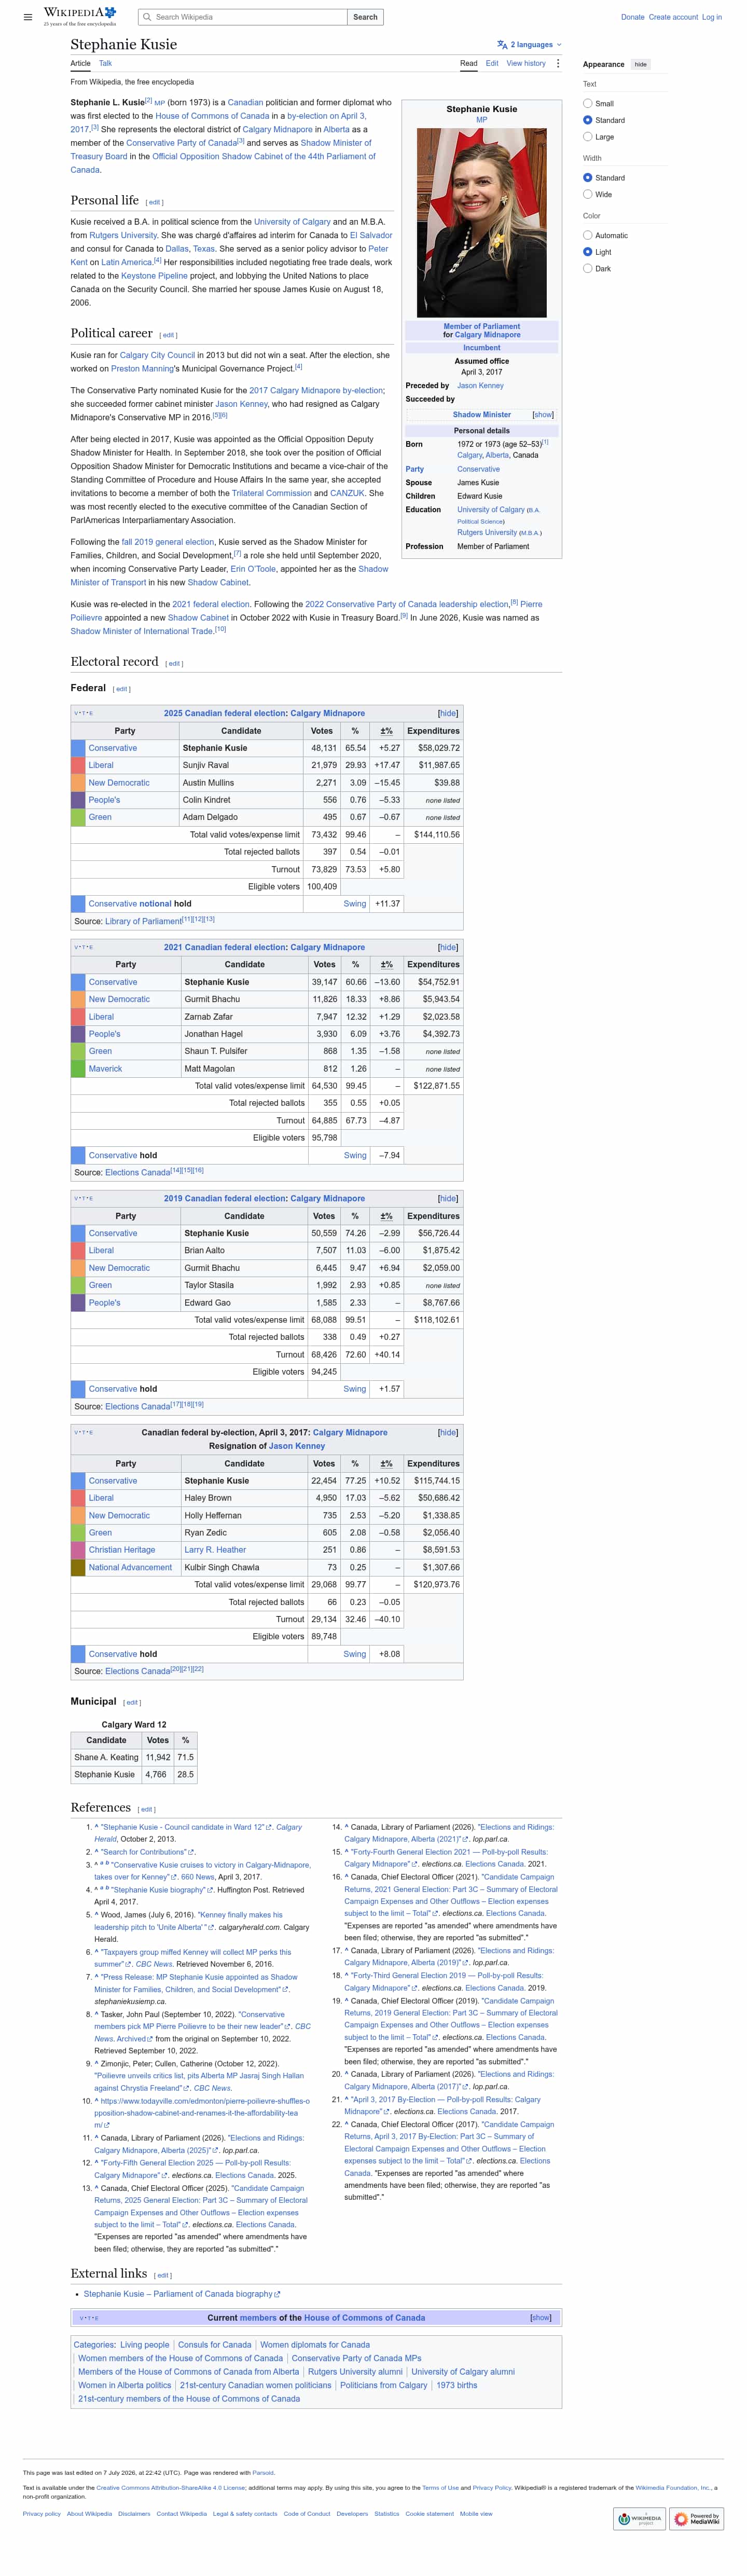Open the Stephanie Kusie portrait image
This screenshot has height=2576, width=747.
(x=482, y=222)
